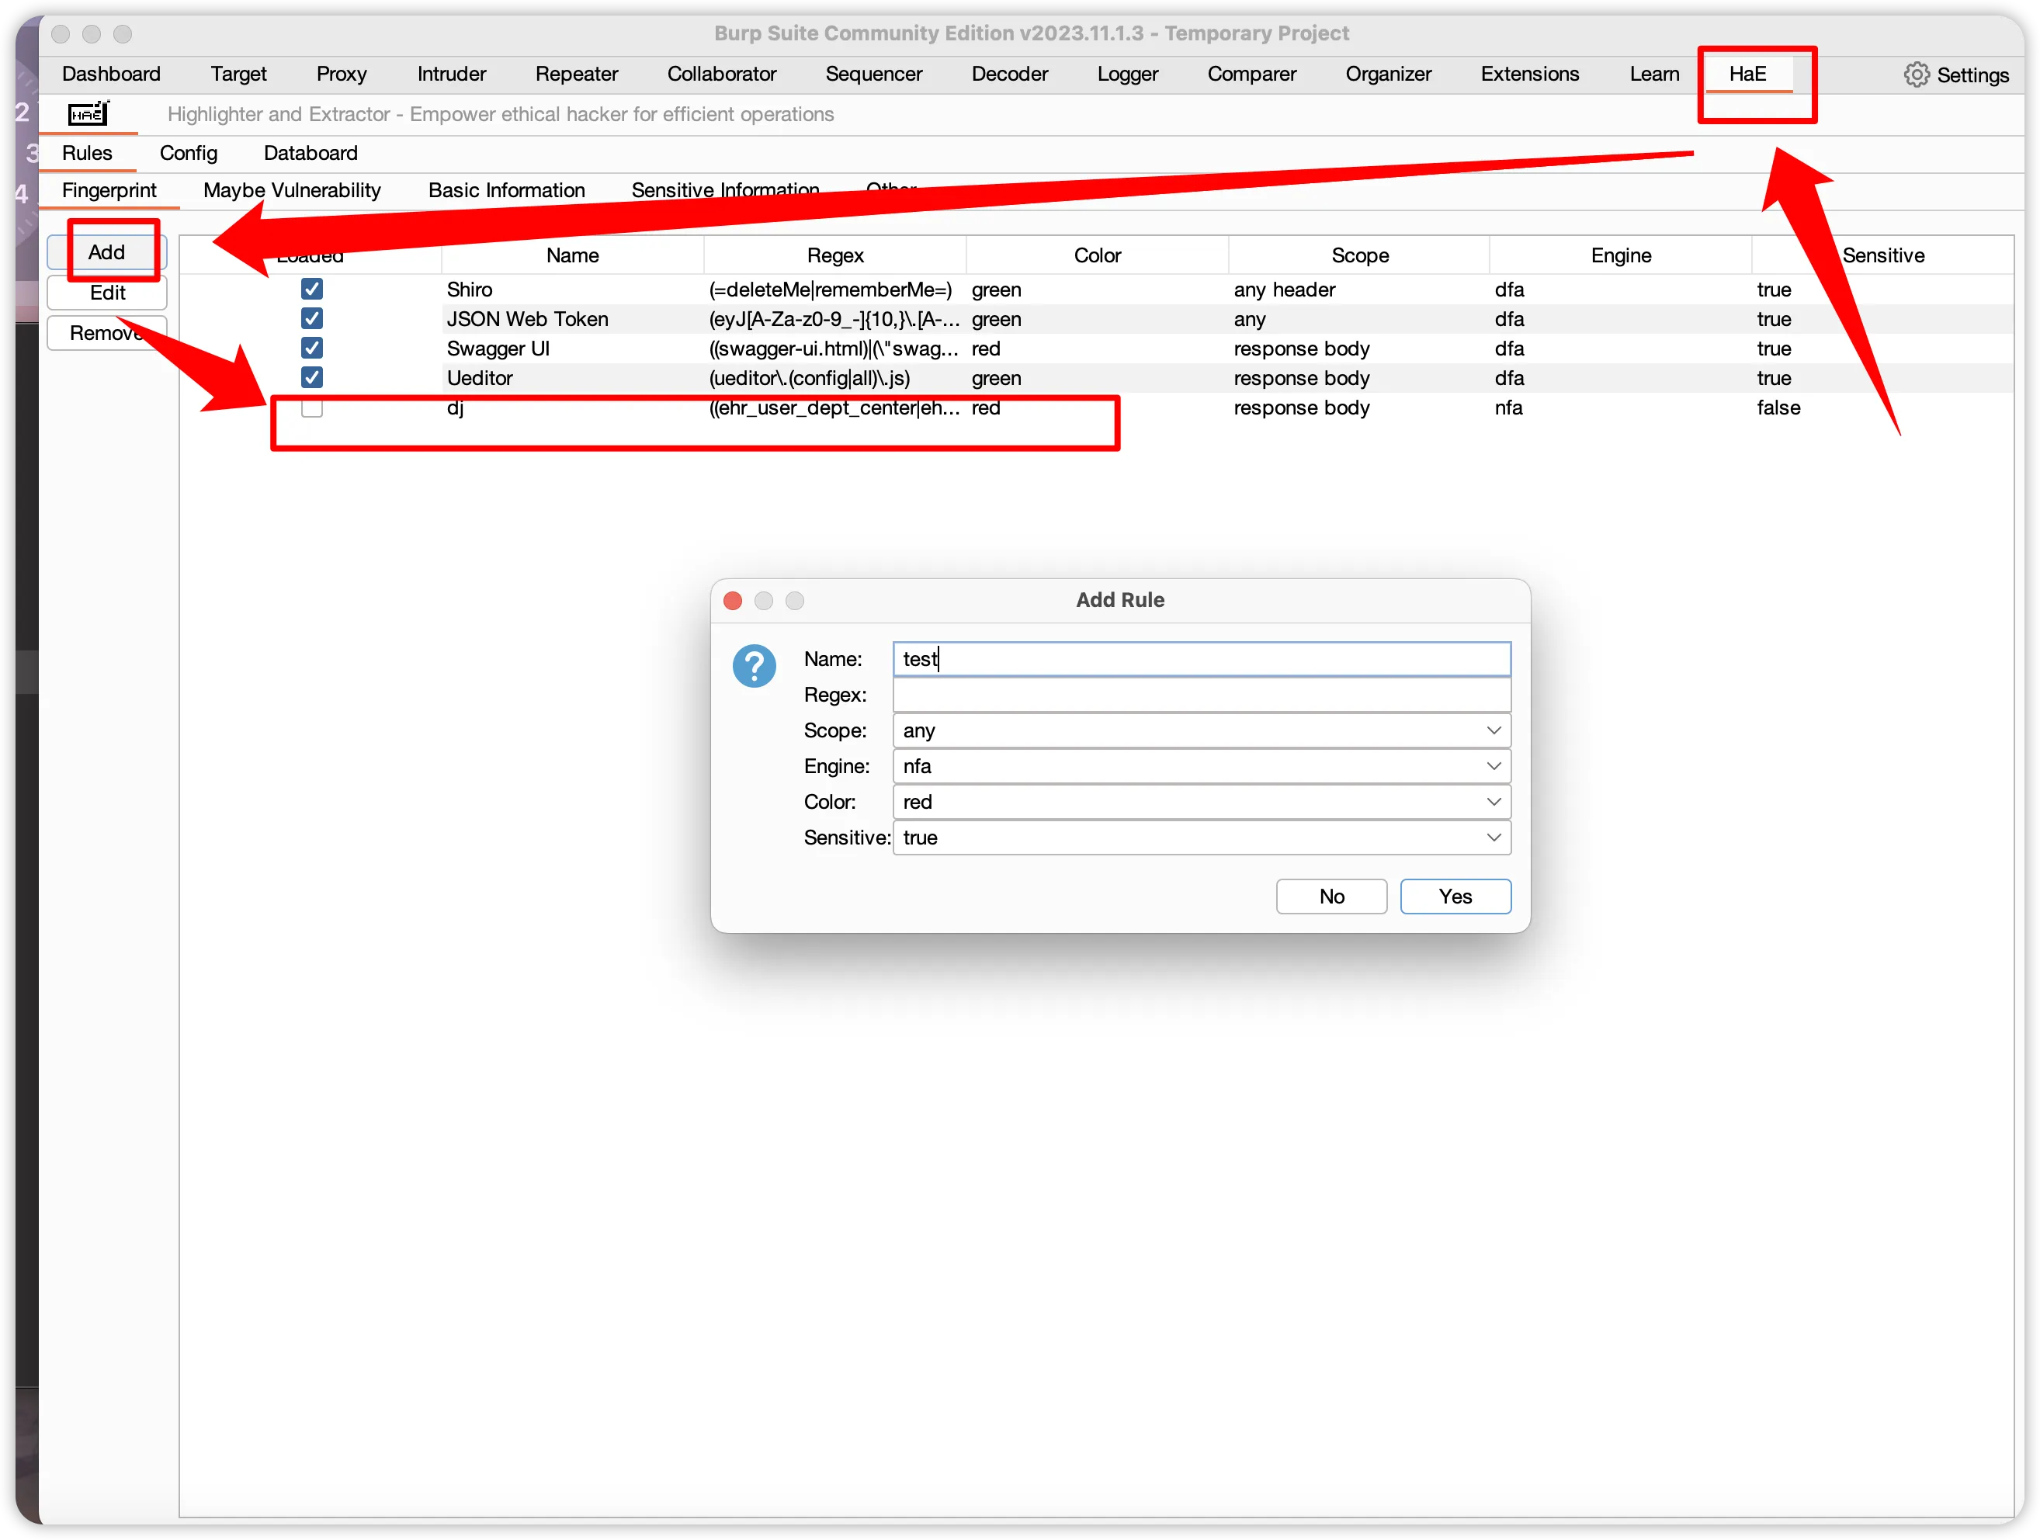Confirm the new rule with Yes

(x=1455, y=897)
